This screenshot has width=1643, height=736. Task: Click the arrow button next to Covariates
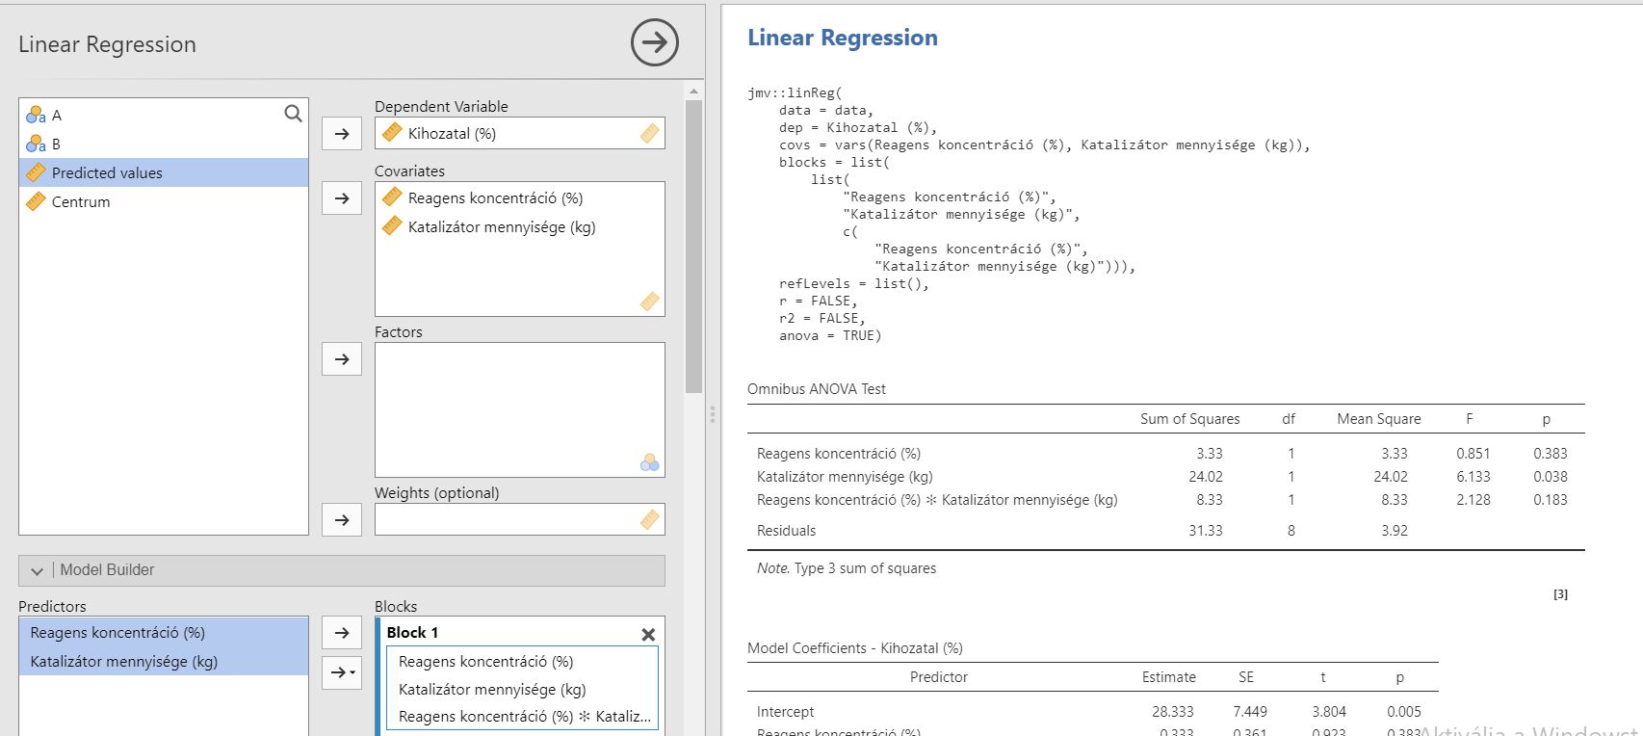coord(341,198)
